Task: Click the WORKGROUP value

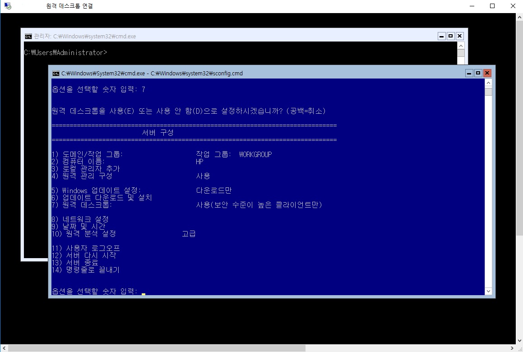Action: (255, 154)
